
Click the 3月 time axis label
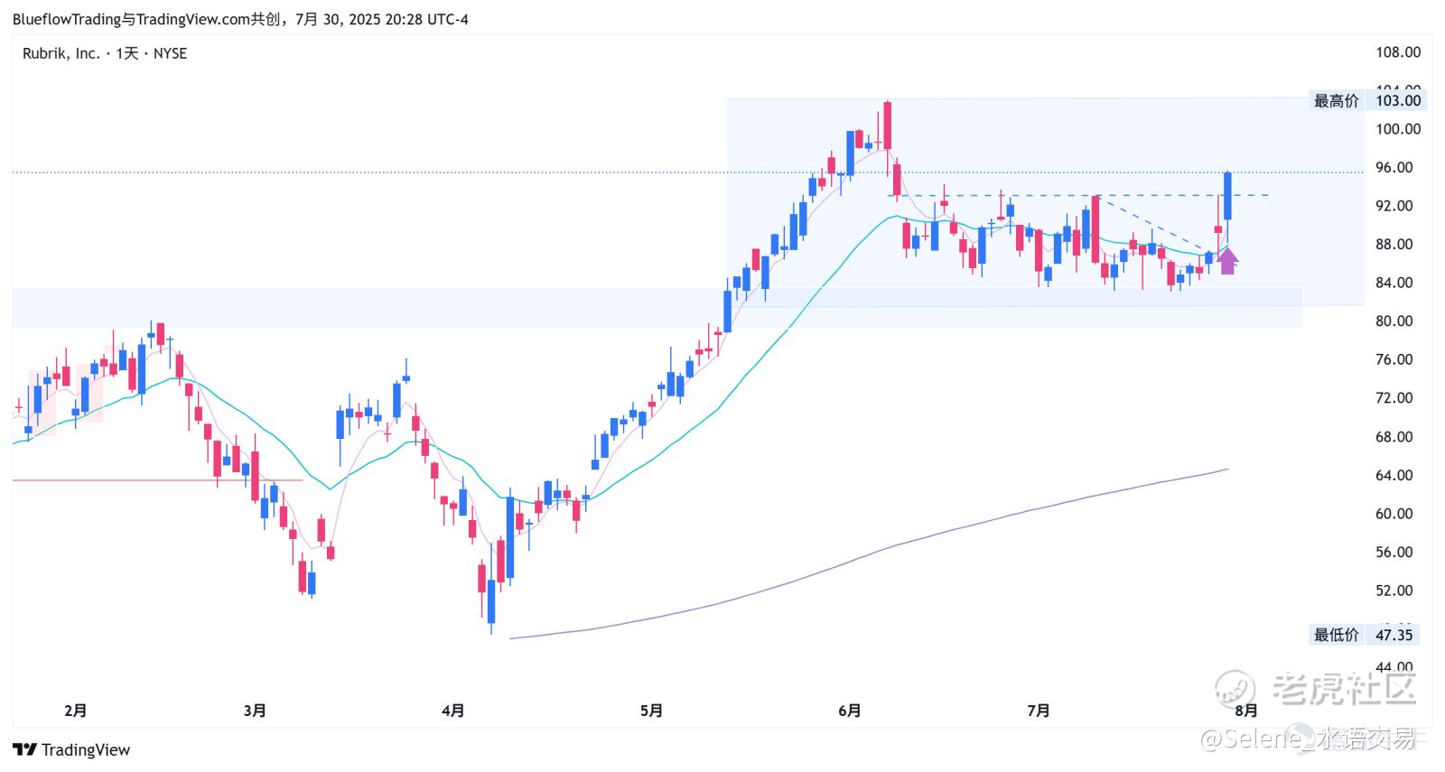[x=255, y=711]
